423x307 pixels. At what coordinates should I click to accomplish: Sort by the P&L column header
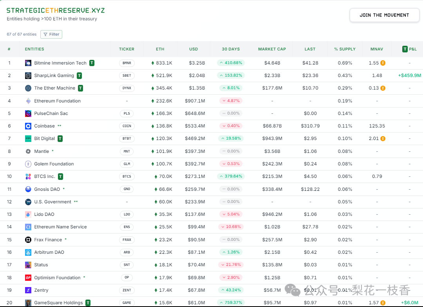[x=410, y=49]
